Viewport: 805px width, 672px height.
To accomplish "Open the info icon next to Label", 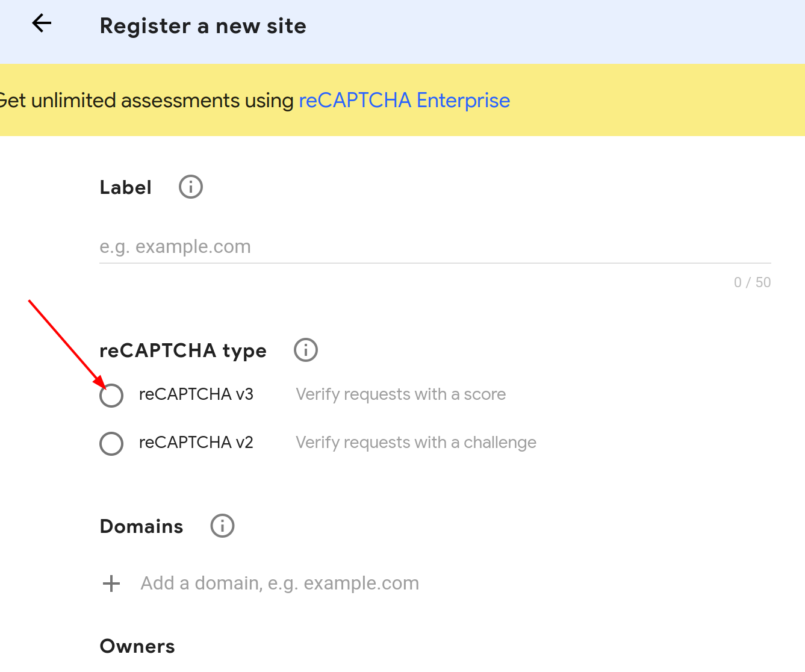I will point(191,187).
